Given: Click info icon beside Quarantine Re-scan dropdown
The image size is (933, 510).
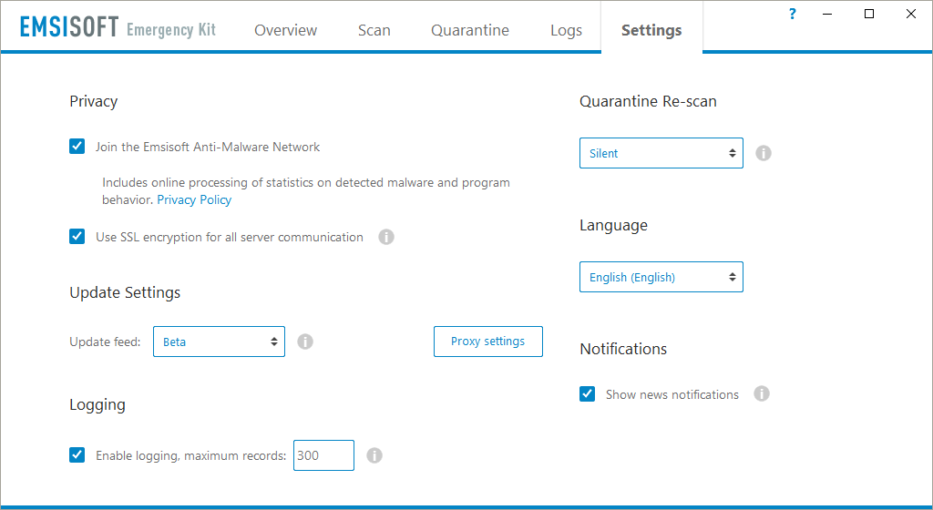Looking at the screenshot, I should click(764, 153).
